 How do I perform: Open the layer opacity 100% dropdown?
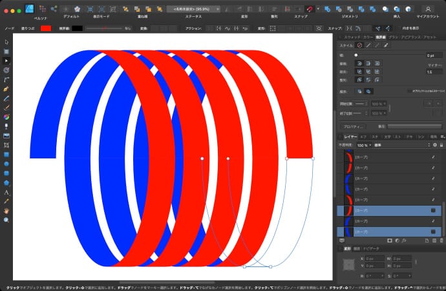pos(366,145)
